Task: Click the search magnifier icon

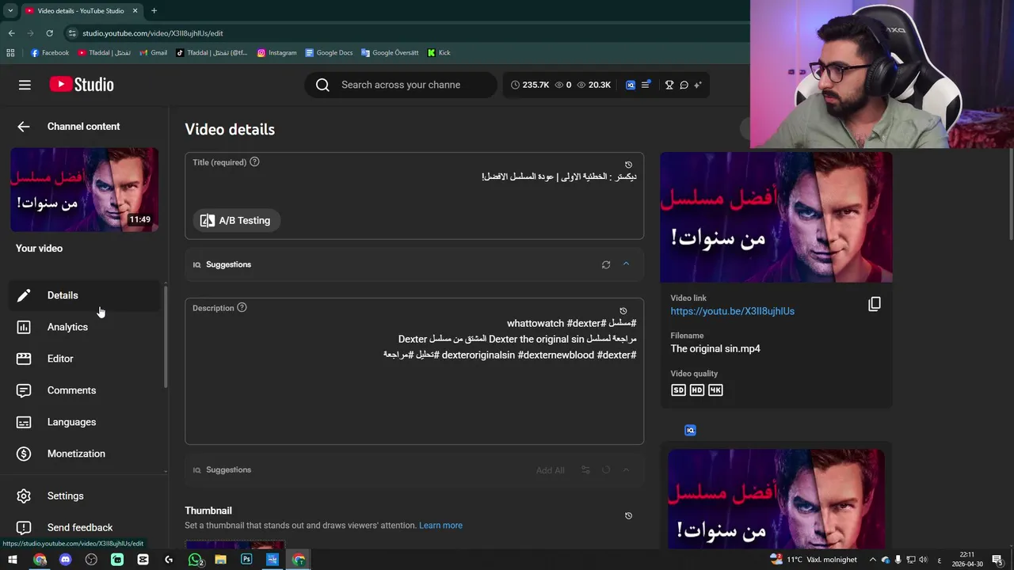Action: click(322, 85)
